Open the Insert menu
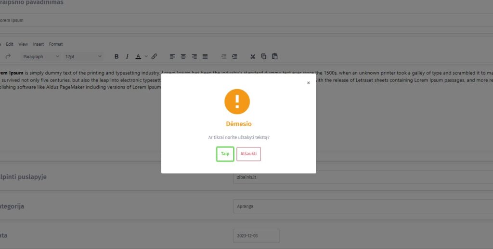The image size is (493, 249). 38,44
